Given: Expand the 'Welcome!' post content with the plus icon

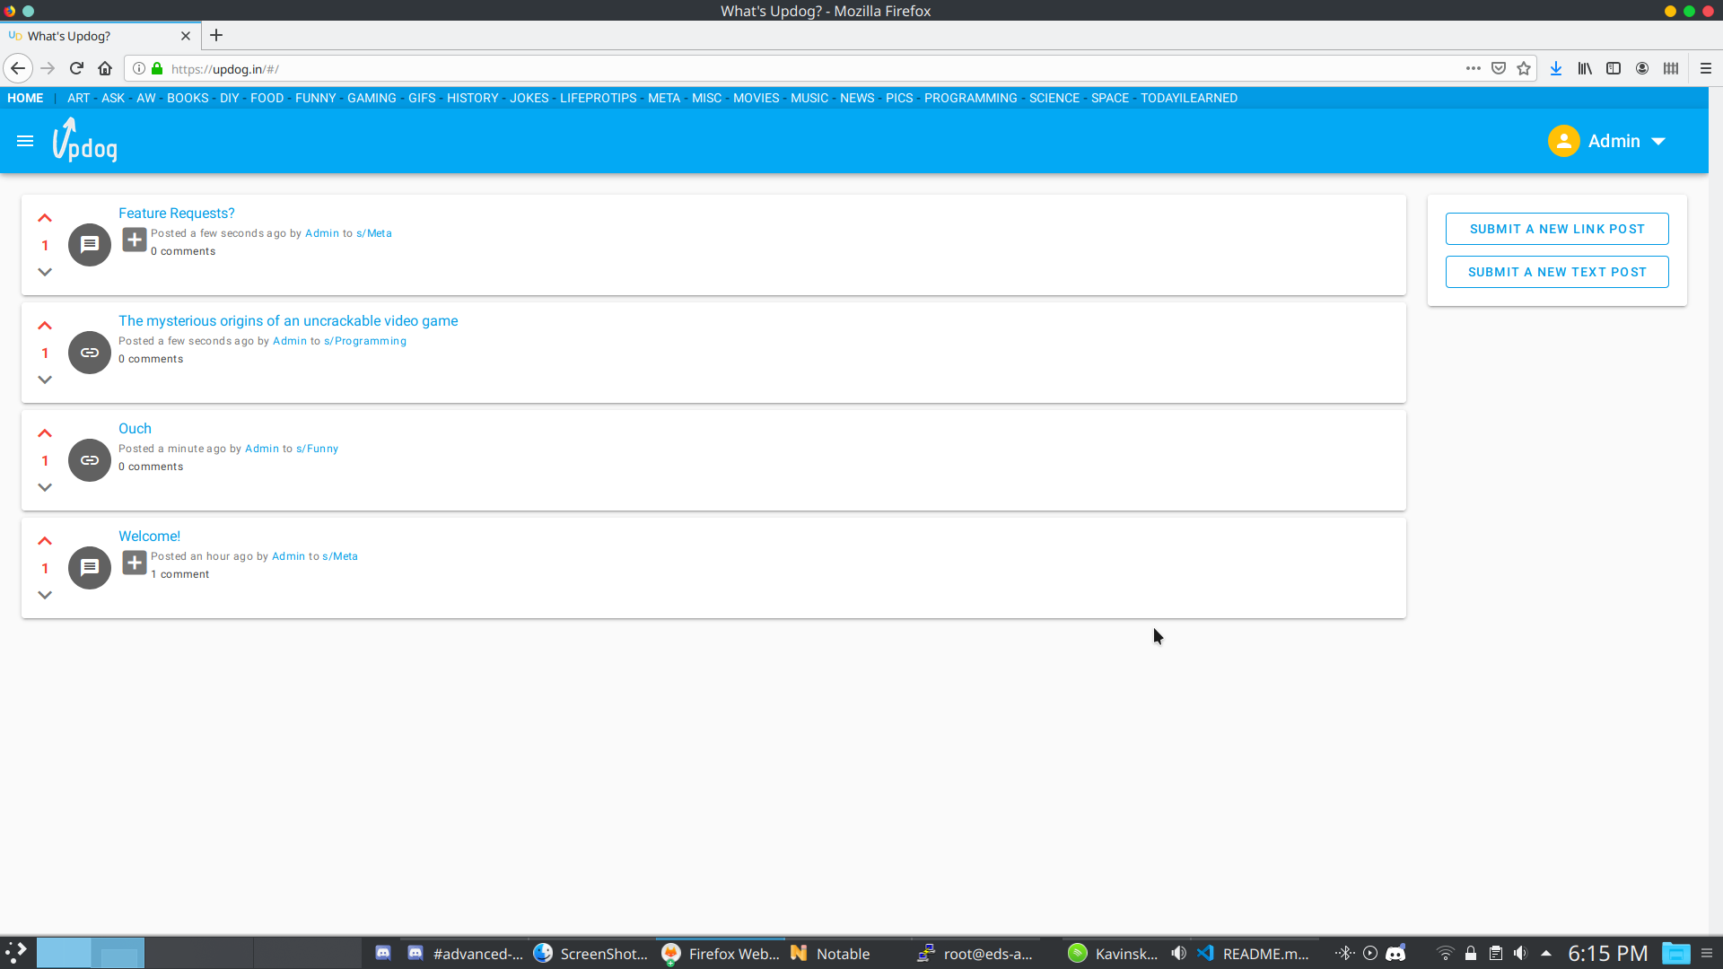Looking at the screenshot, I should pyautogui.click(x=135, y=563).
